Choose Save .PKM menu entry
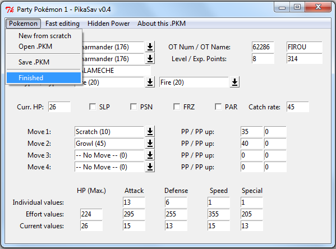This screenshot has width=336, height=249. click(44, 62)
